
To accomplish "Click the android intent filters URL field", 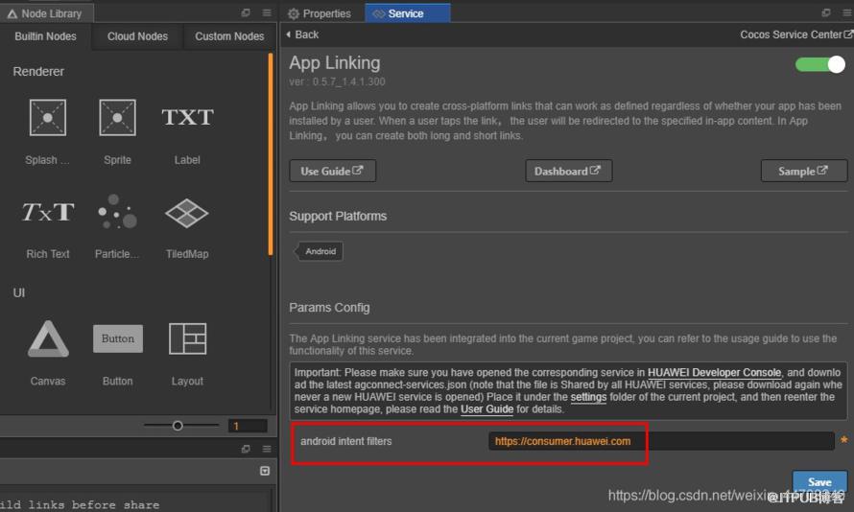I will point(661,441).
